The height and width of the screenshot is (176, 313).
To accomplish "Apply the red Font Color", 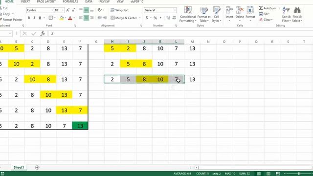I will click(x=70, y=18).
